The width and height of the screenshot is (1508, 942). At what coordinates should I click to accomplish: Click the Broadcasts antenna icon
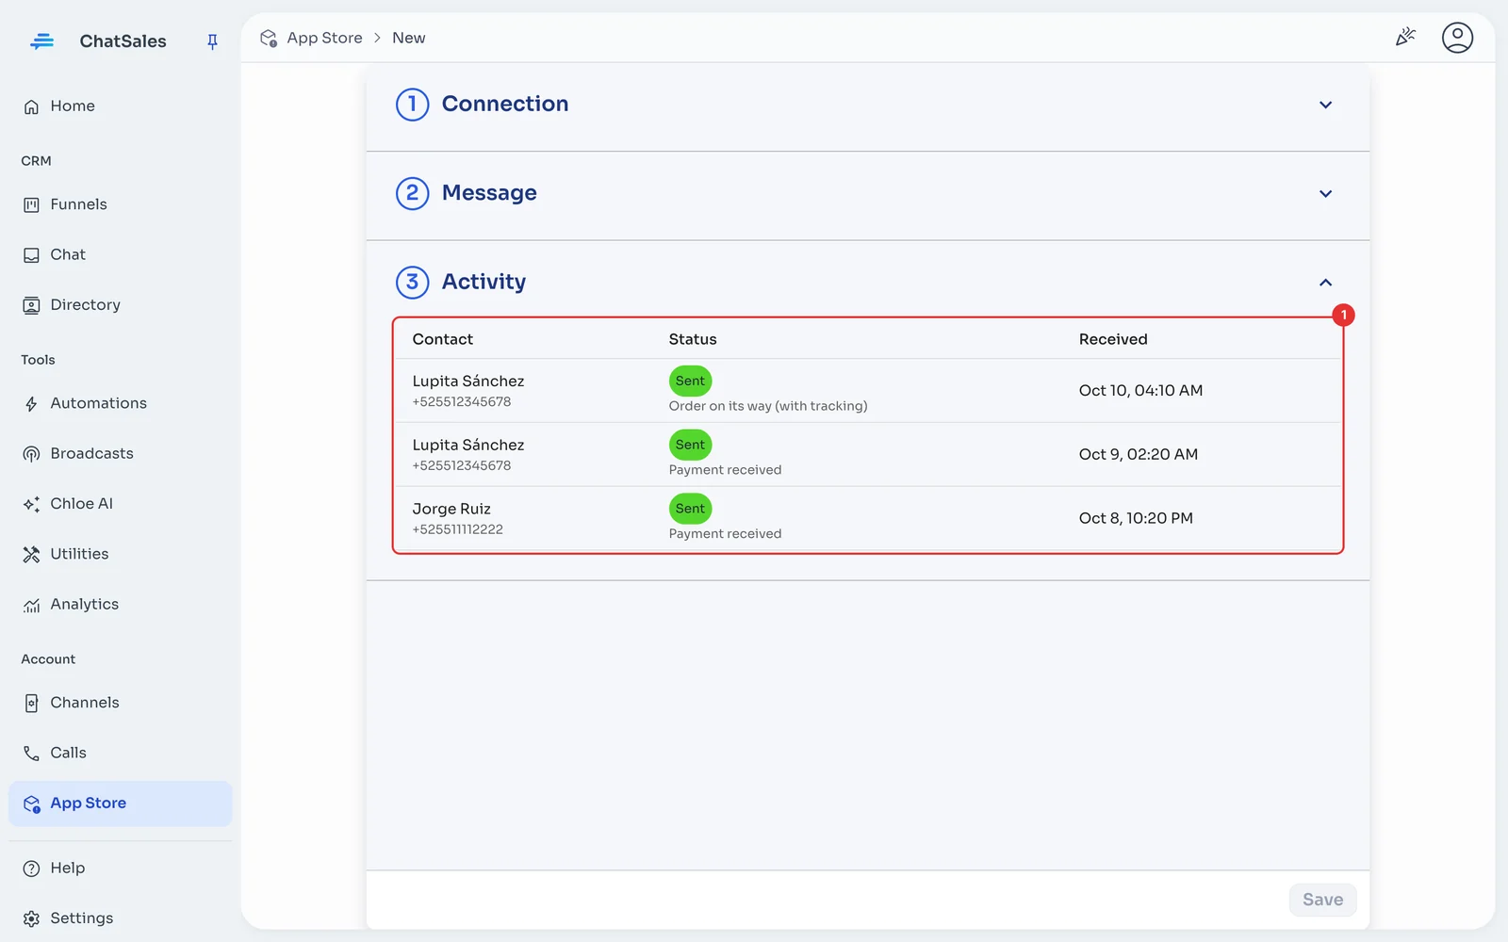pos(31,454)
